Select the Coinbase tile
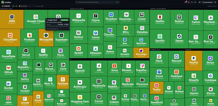Screen dimensions: 218x106 210,78
